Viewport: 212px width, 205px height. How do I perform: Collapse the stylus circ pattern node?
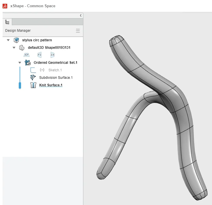[x=8, y=40]
